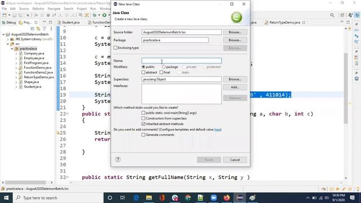Enable the Enclosing type checkbox
This screenshot has width=361, height=203.
[115, 48]
